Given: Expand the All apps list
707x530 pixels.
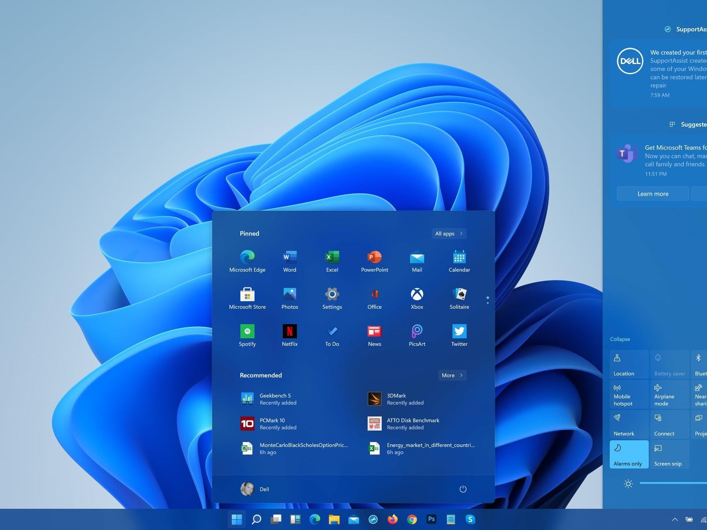Looking at the screenshot, I should (449, 233).
